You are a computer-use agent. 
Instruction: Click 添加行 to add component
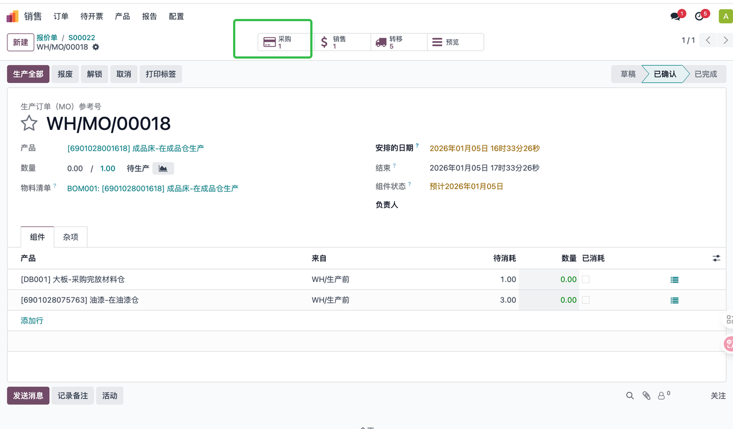[32, 320]
